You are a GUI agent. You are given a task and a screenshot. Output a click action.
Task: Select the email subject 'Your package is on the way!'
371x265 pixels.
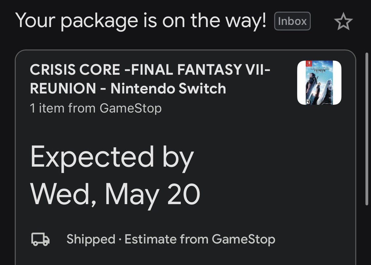[141, 20]
